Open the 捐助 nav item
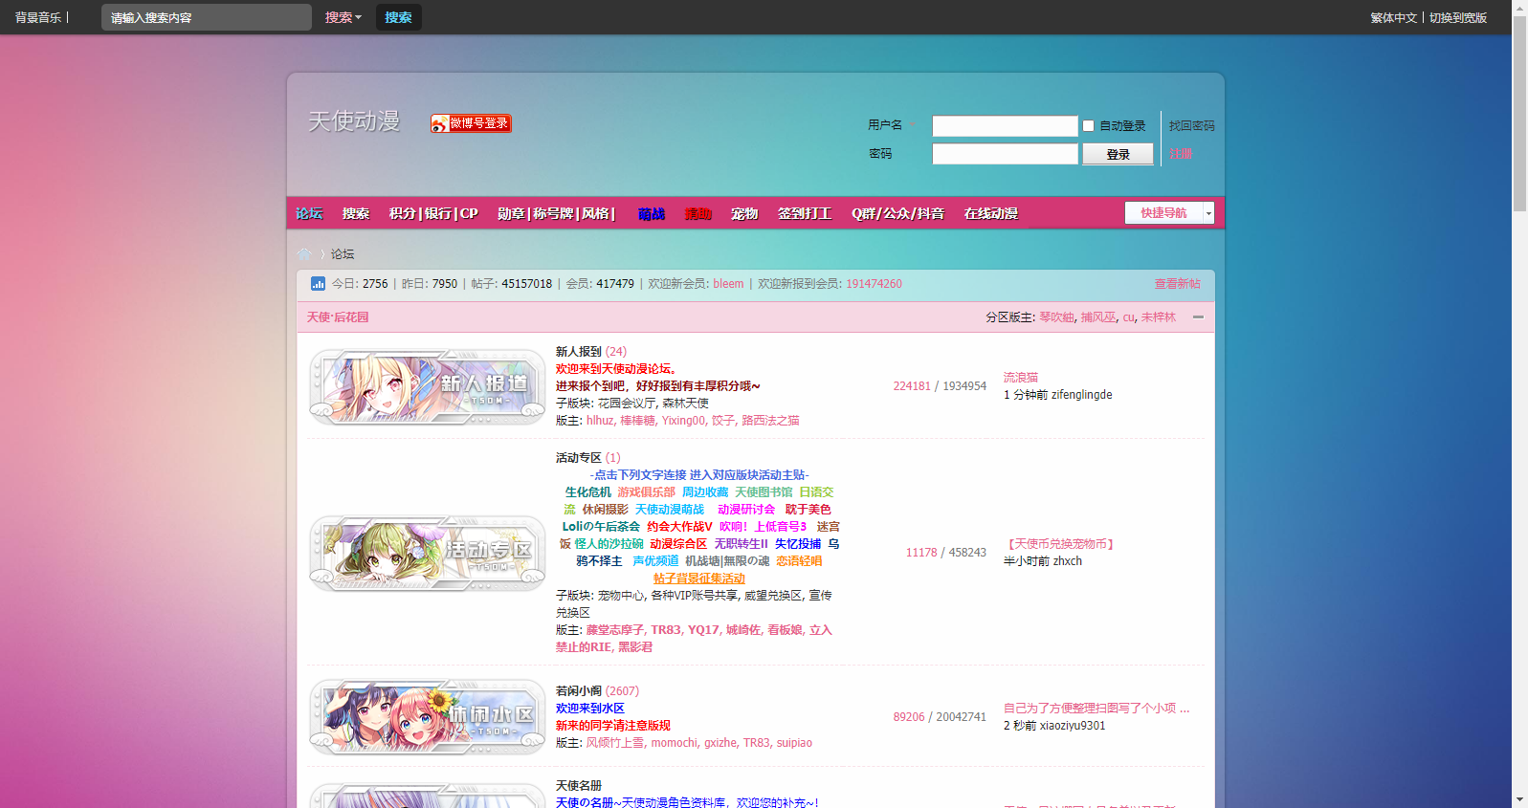The image size is (1528, 808). coord(698,213)
